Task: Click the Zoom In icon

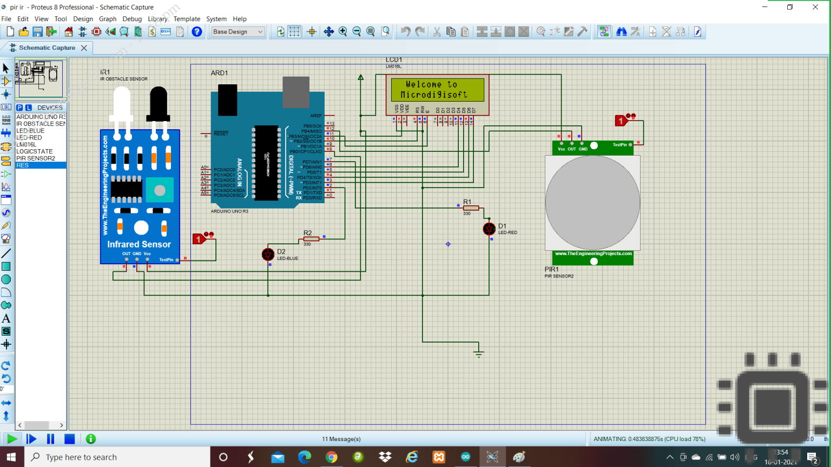Action: (342, 32)
